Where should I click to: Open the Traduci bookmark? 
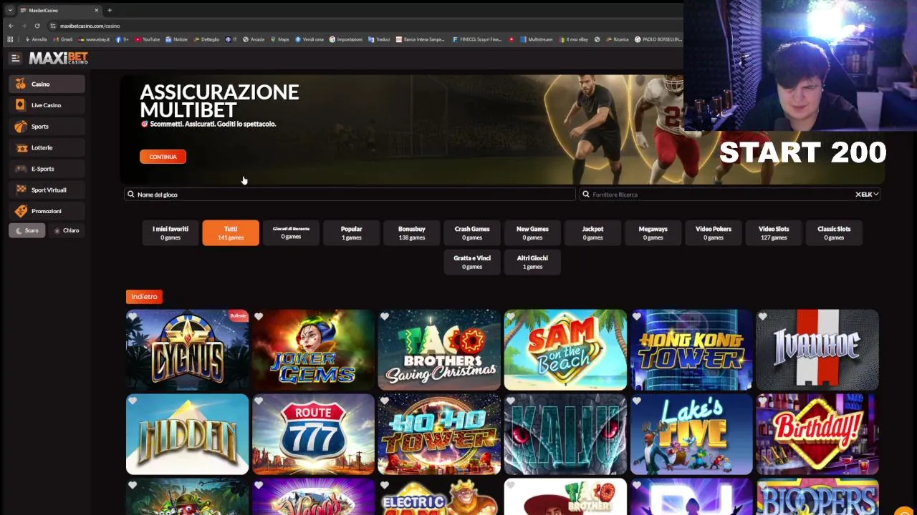(379, 39)
